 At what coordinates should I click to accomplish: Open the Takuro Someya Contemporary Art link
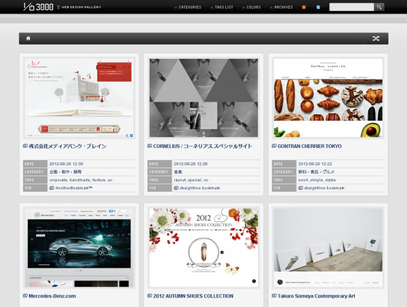316,296
